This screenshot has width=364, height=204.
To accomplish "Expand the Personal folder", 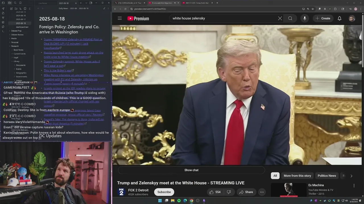I will tap(15, 42).
